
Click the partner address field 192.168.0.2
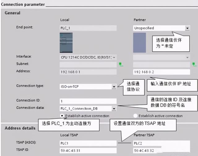(x=161, y=72)
